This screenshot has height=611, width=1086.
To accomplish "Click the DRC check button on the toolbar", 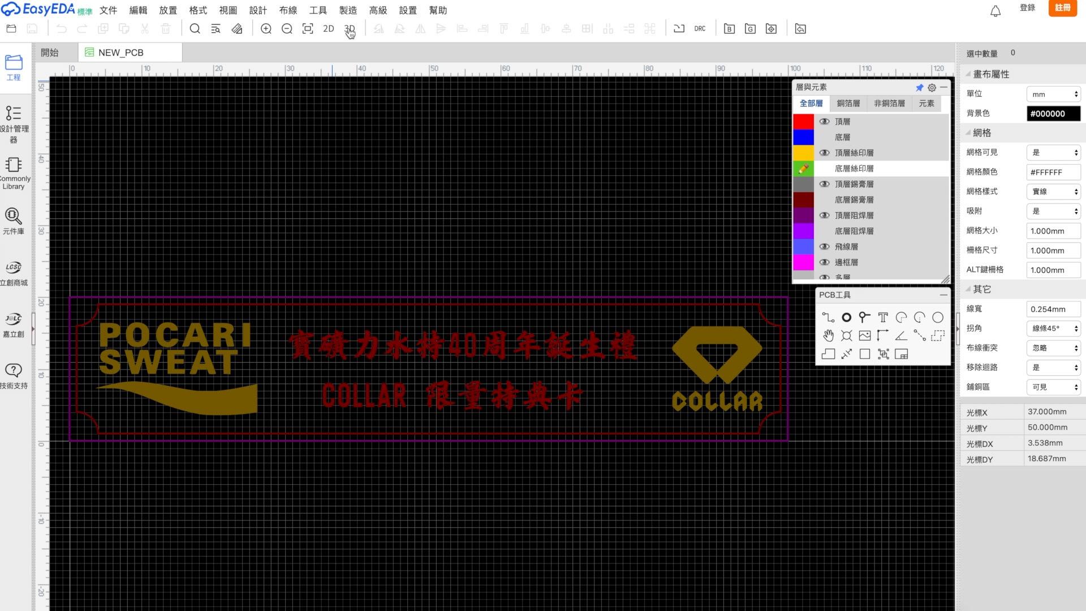I will point(700,28).
